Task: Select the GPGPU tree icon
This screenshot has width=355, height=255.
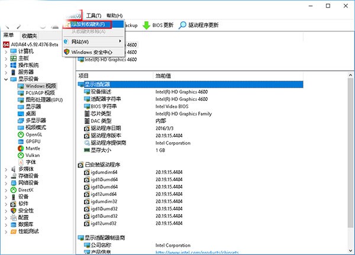Action: 20,142
